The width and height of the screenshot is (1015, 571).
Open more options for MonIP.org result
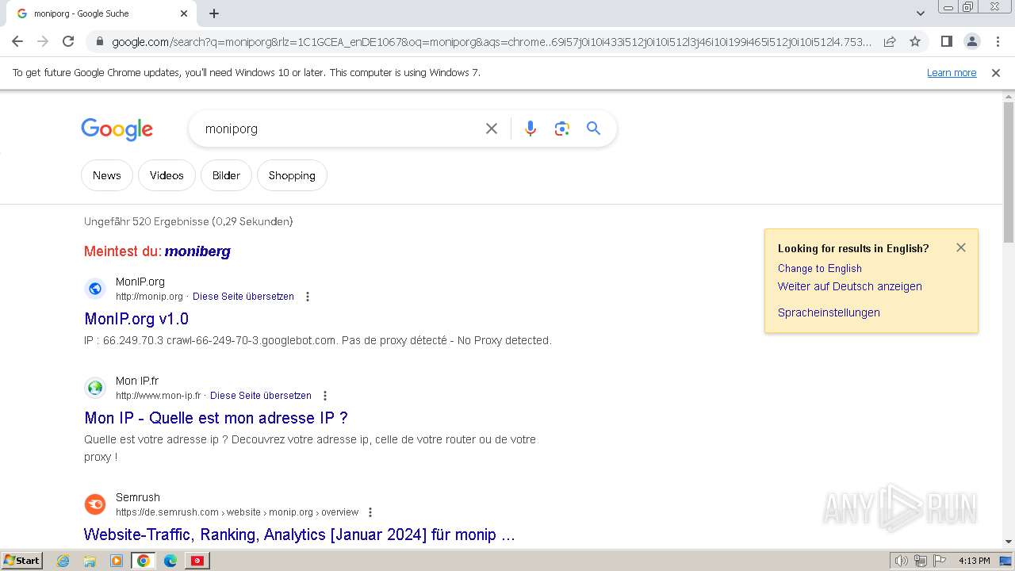pyautogui.click(x=308, y=297)
